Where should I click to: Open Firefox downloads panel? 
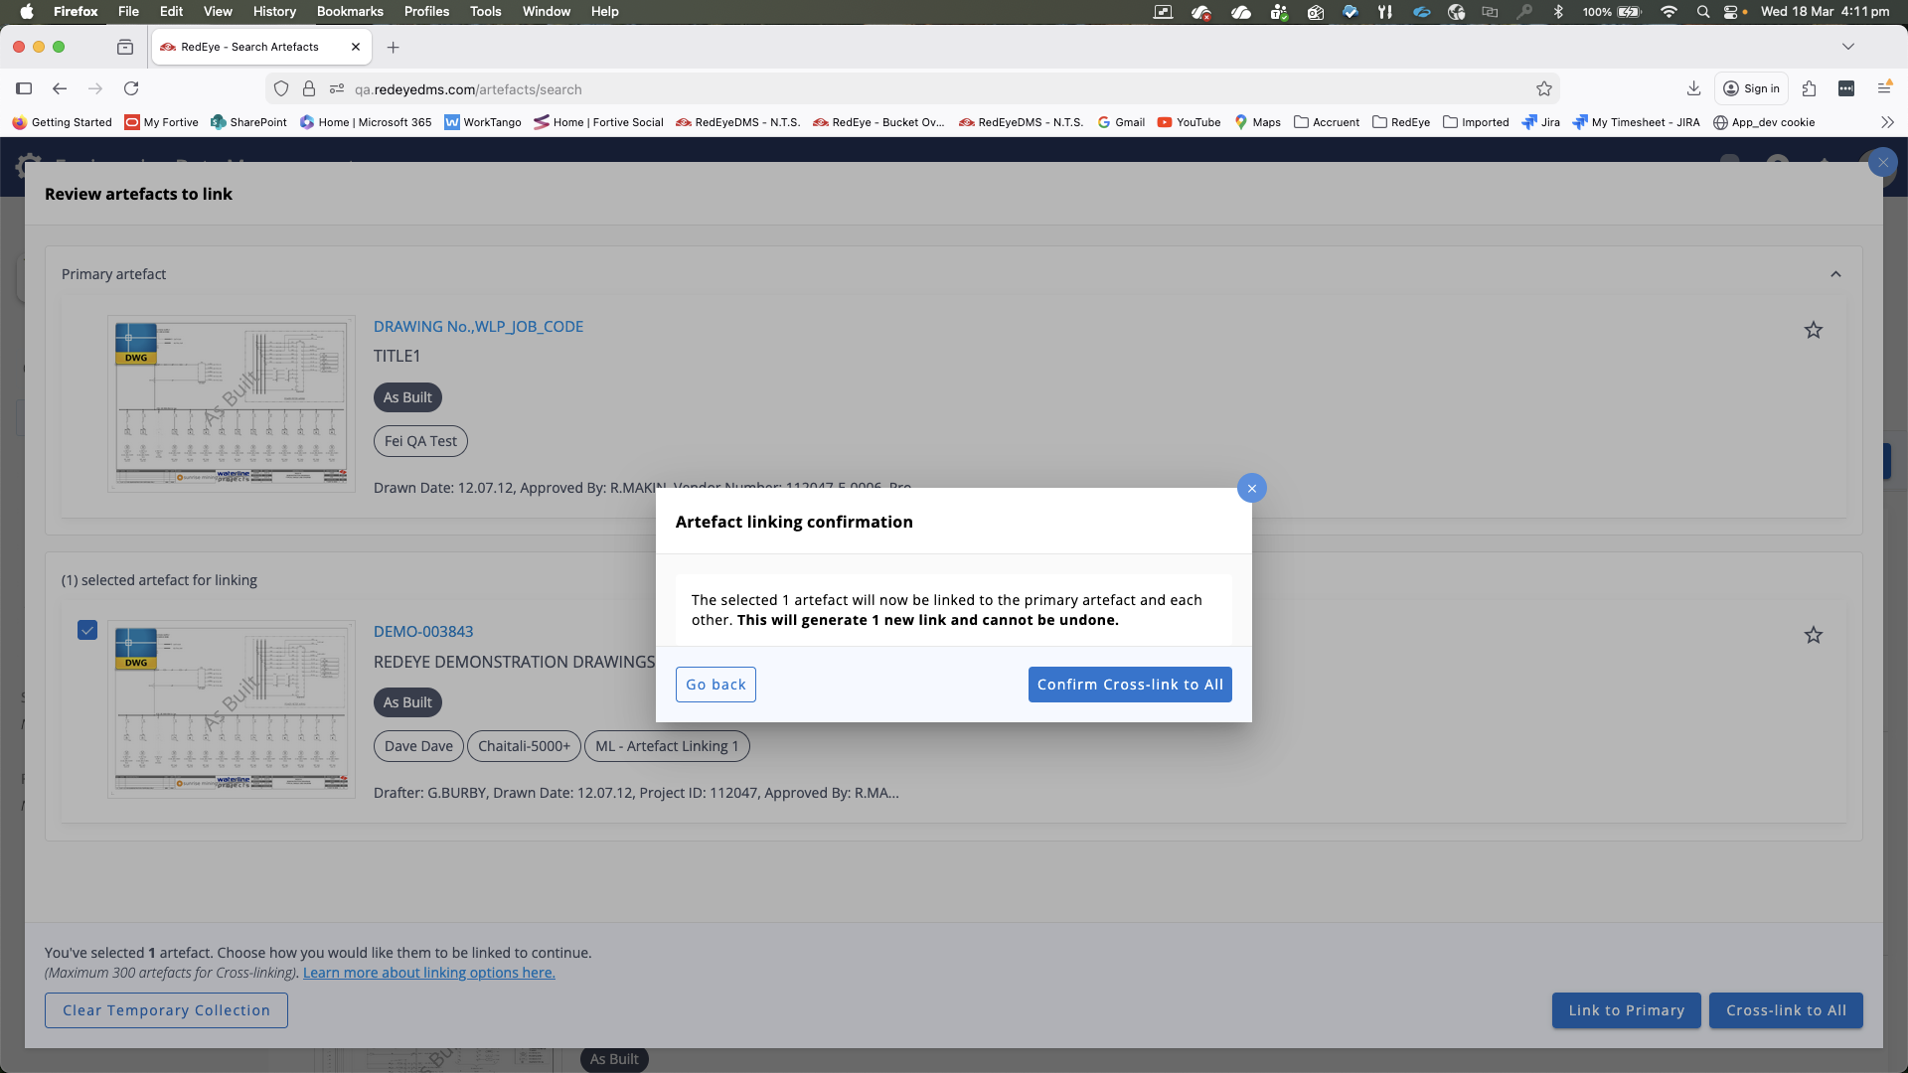(1693, 88)
